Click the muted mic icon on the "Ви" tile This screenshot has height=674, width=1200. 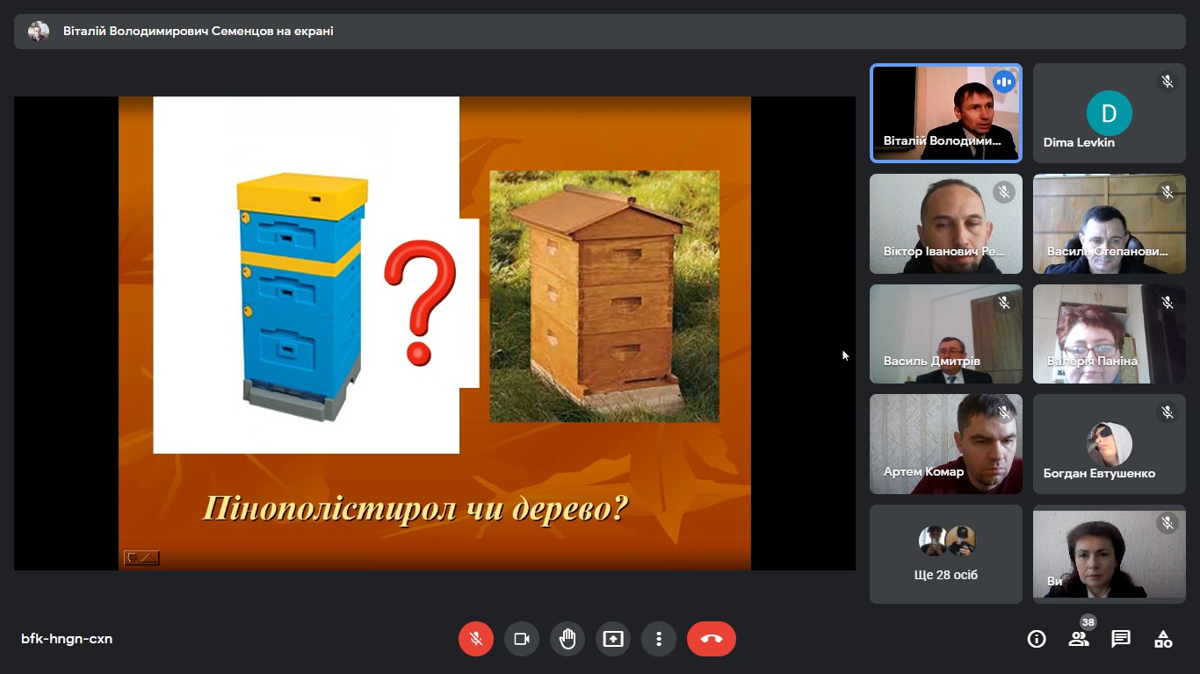[1167, 522]
